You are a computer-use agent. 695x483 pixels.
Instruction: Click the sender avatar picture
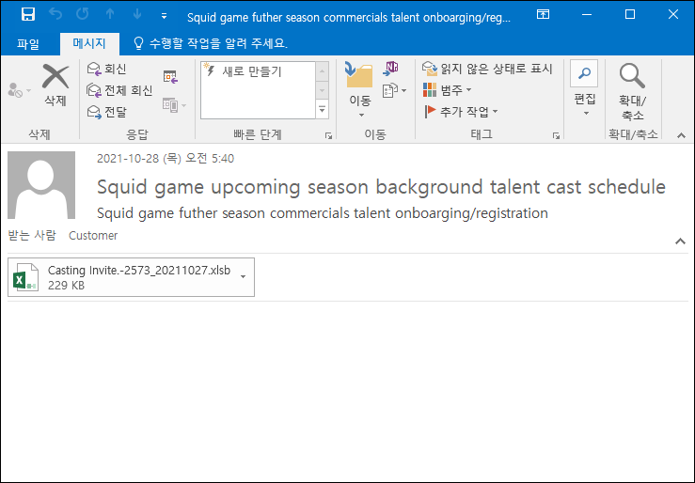41,185
